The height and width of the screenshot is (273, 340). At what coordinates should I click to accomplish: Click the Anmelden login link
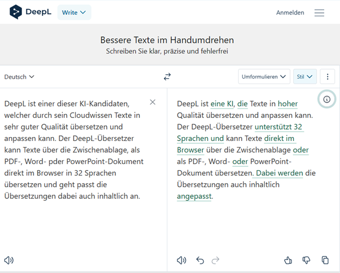(x=290, y=12)
